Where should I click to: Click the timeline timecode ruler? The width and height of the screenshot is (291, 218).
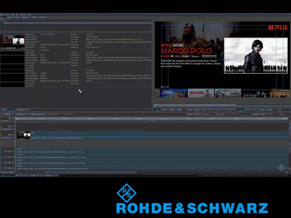point(152,119)
